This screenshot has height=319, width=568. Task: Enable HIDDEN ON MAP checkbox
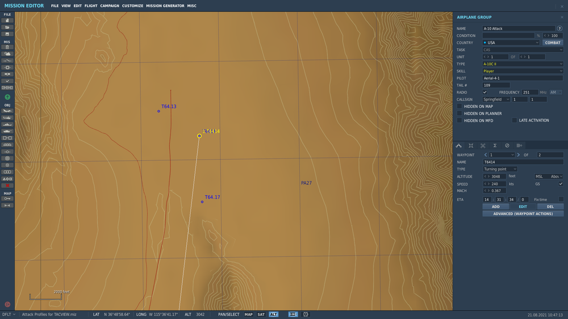[460, 107]
